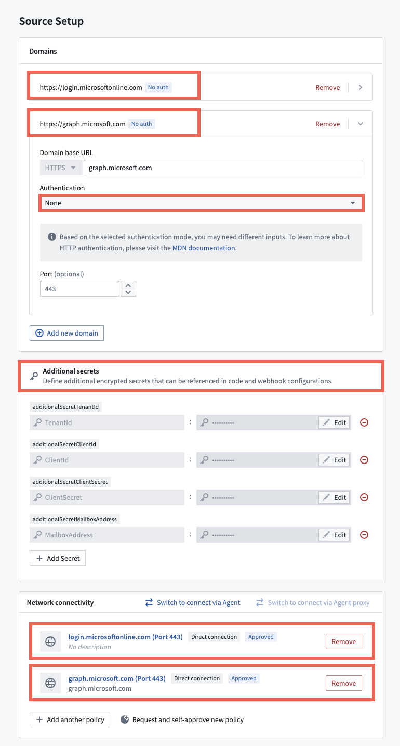Increment the port number with up arrow
The height and width of the screenshot is (746, 400).
(128, 285)
